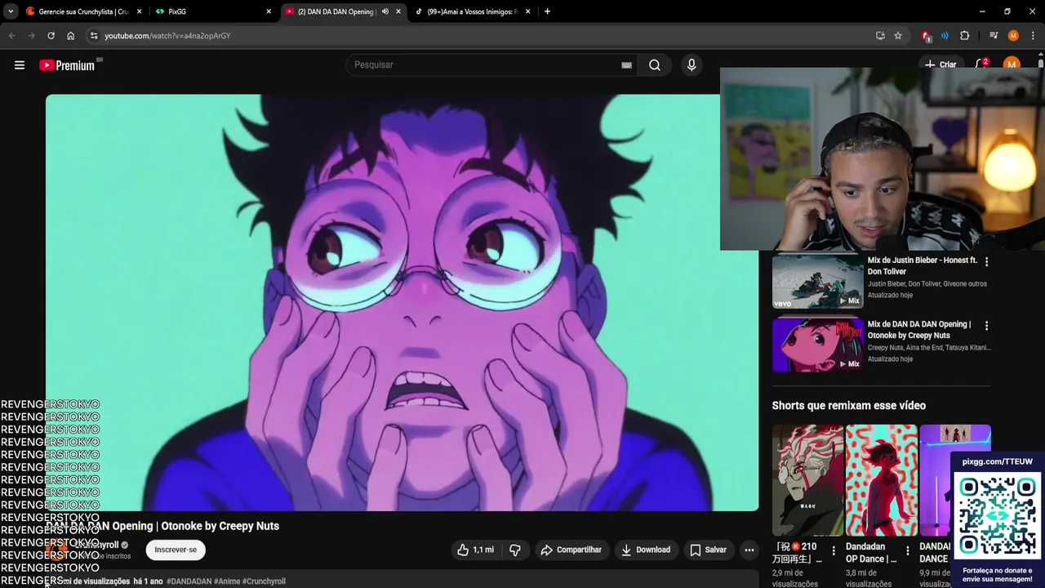The width and height of the screenshot is (1045, 588).
Task: Click the youtube.com address bar URL
Action: (167, 36)
